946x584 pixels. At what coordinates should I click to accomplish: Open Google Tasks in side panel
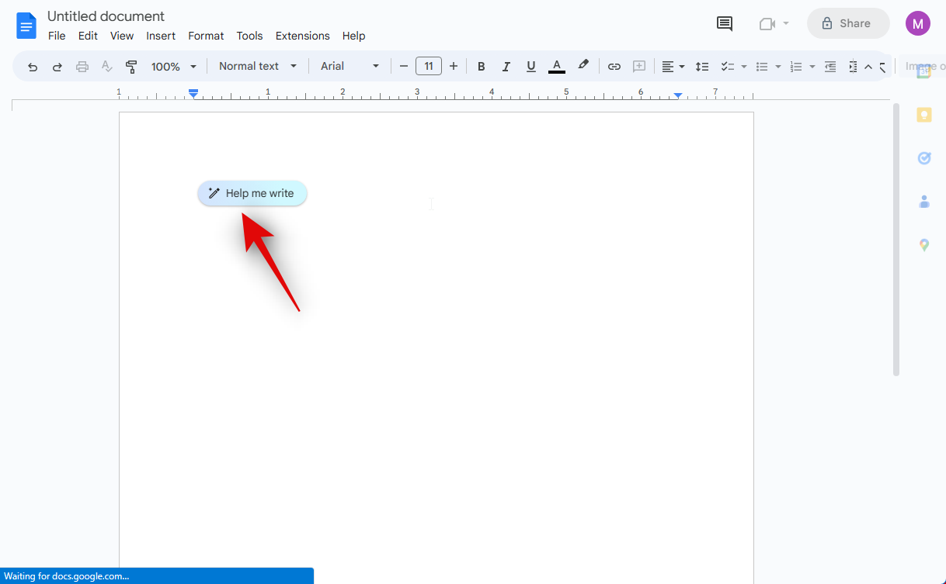[x=924, y=158]
